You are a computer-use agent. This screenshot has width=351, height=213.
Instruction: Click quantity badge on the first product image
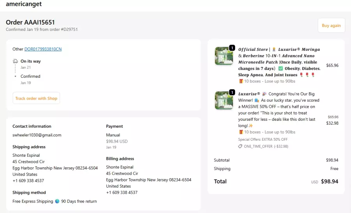(232, 48)
